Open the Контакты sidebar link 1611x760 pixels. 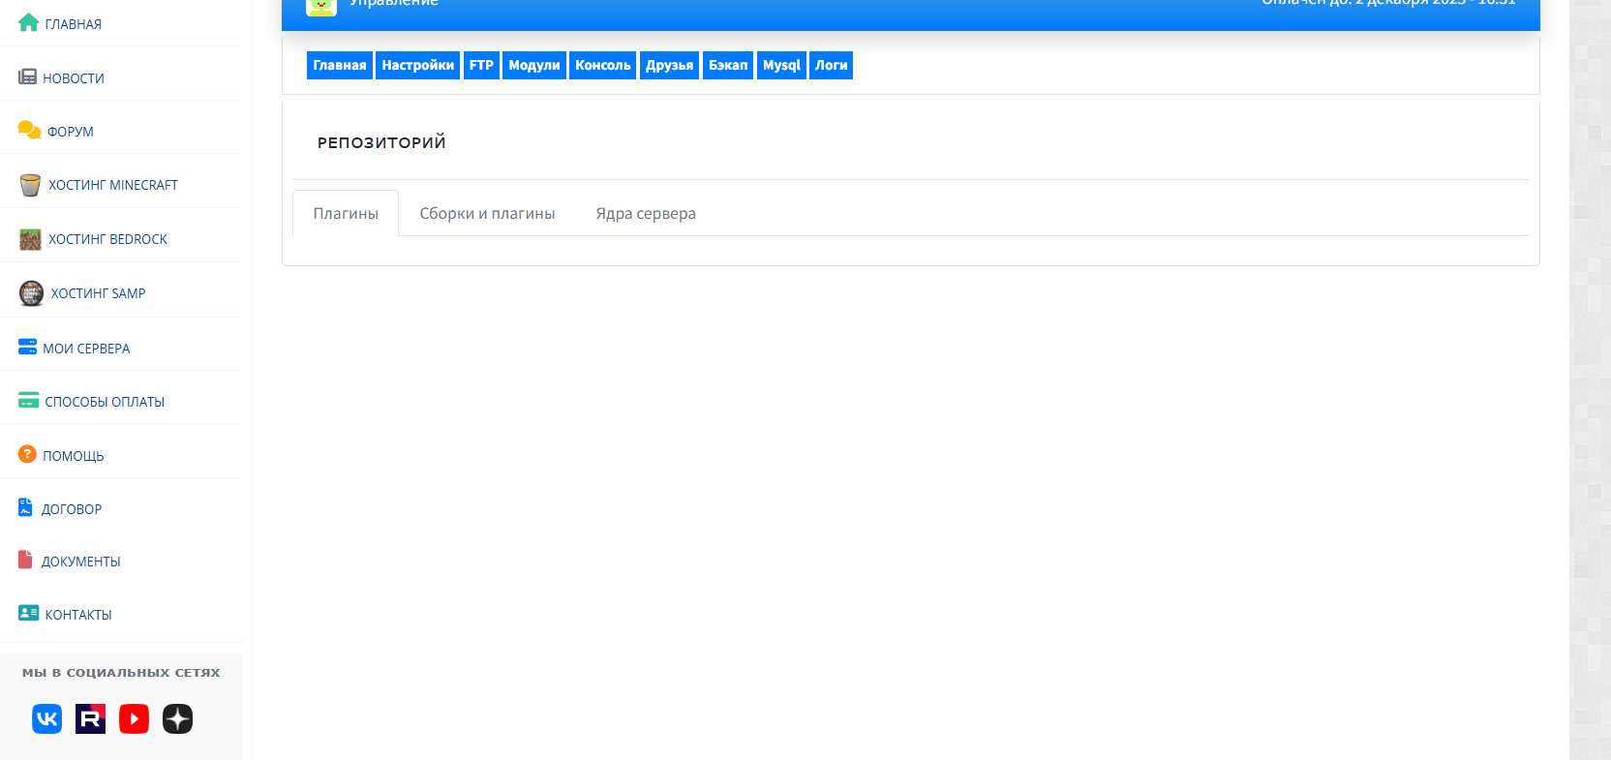(78, 615)
